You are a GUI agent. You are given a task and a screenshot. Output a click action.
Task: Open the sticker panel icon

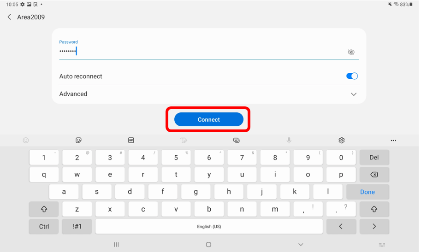(78, 141)
